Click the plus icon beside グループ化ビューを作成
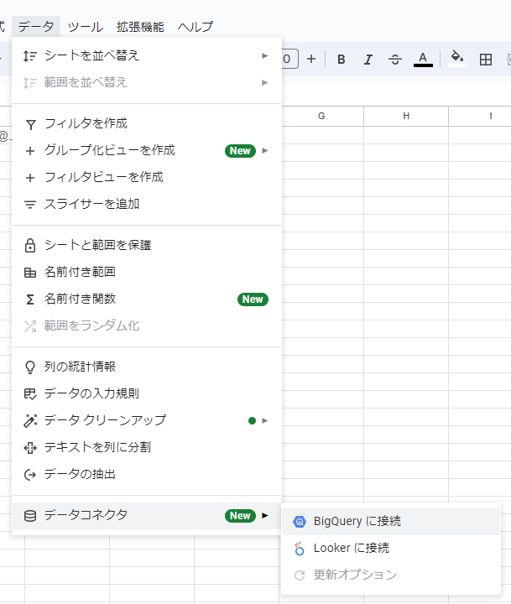This screenshot has width=511, height=604. [x=30, y=151]
